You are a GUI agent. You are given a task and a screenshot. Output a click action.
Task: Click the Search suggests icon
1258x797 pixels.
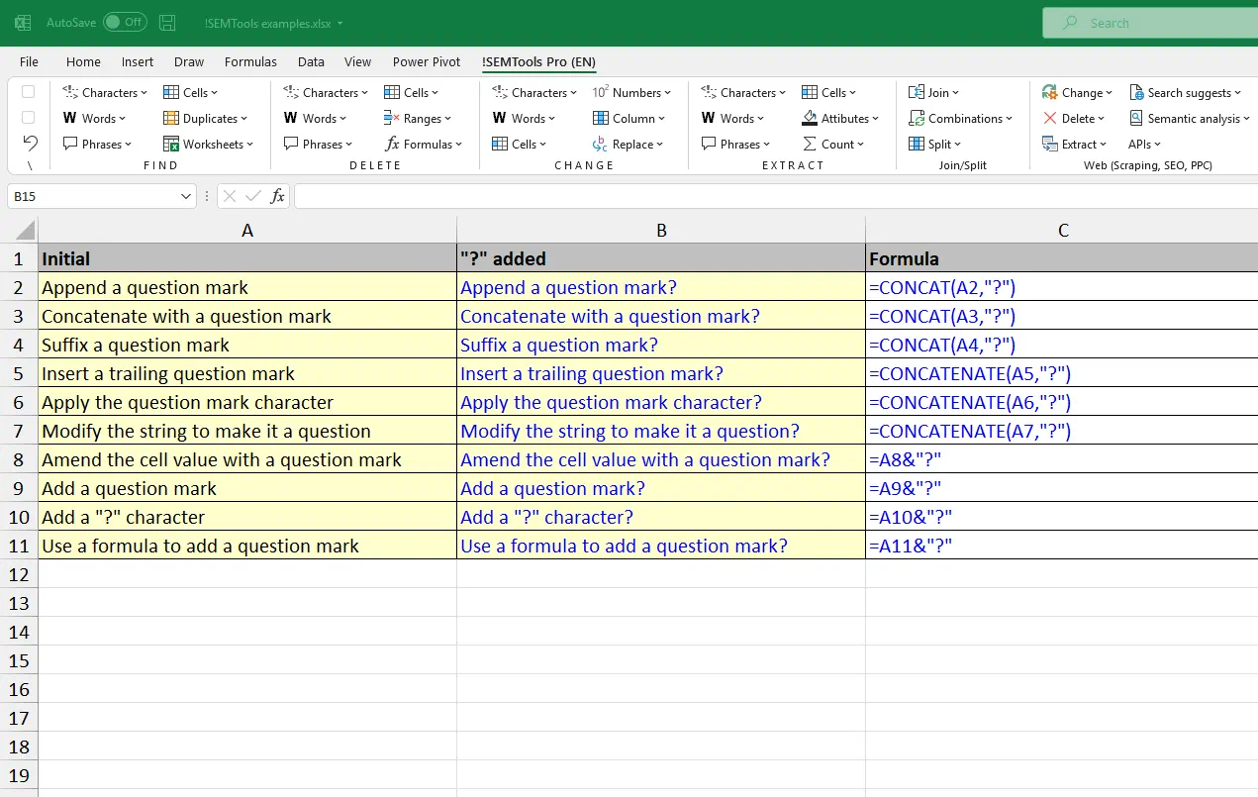pyautogui.click(x=1136, y=92)
